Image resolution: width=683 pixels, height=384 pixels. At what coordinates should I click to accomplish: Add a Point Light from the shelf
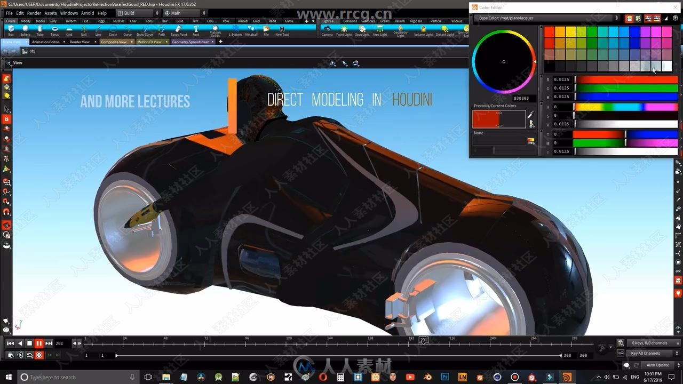click(x=344, y=30)
